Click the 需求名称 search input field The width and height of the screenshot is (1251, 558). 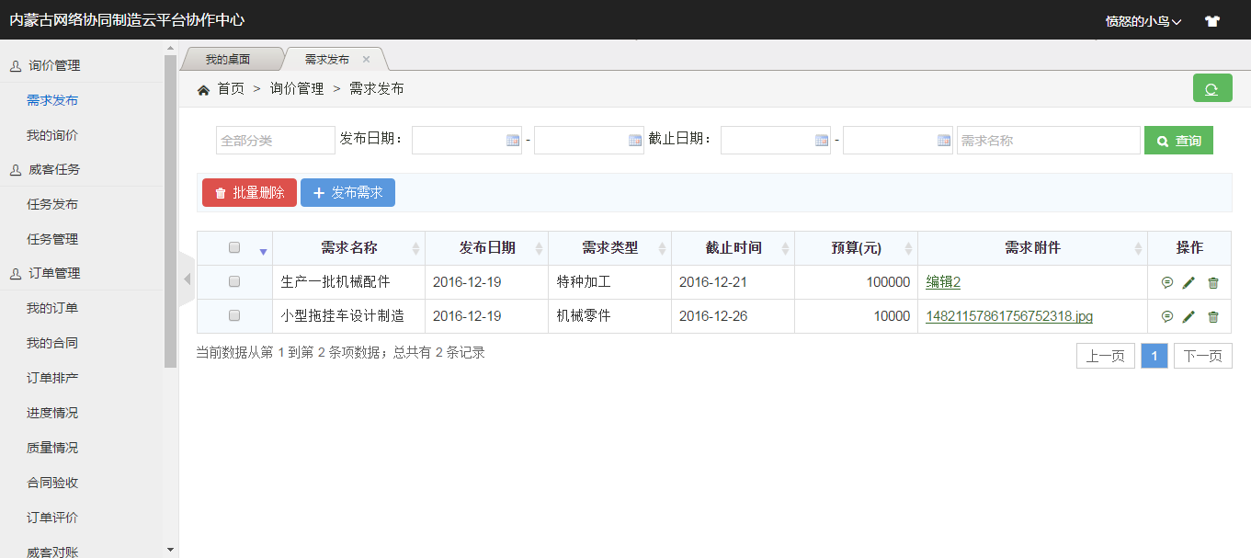click(x=1048, y=141)
